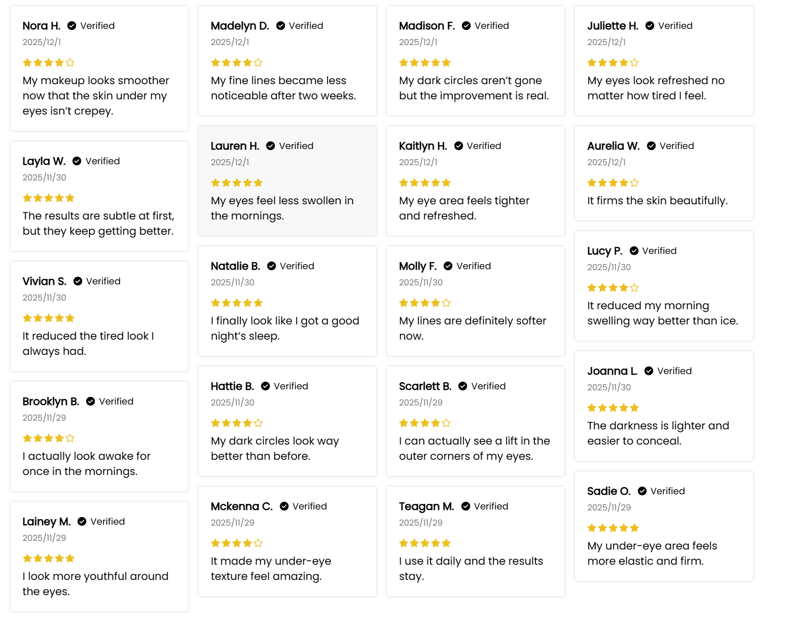Click the verified icon by Layla W.
Image resolution: width=786 pixels, height=623 pixels.
77,161
